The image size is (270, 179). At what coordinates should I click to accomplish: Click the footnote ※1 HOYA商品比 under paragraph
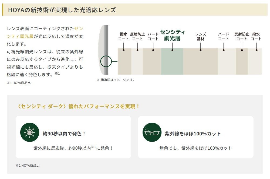click(19, 83)
